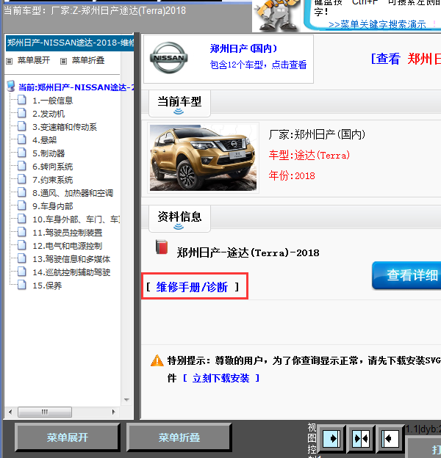Click the root tree computer icon
This screenshot has width=441, height=458.
pos(11,87)
